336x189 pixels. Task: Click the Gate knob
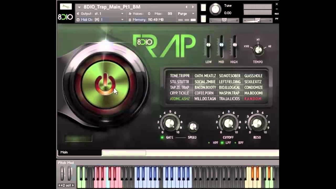170,123
